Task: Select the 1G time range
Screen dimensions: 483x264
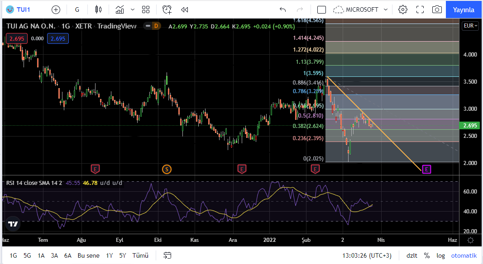Action: coord(13,255)
